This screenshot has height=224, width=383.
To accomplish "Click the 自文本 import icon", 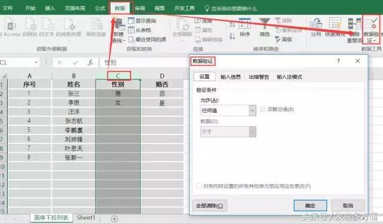I will point(47,27).
